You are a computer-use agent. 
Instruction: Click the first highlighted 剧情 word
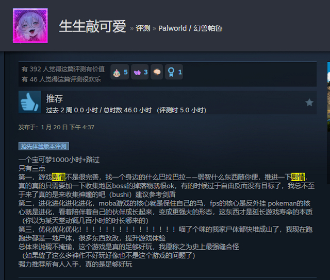(59, 177)
